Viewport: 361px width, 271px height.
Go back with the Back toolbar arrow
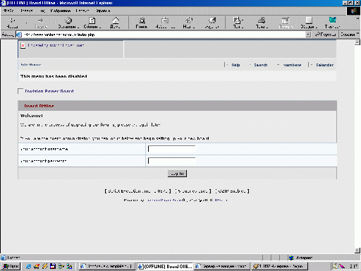12,23
